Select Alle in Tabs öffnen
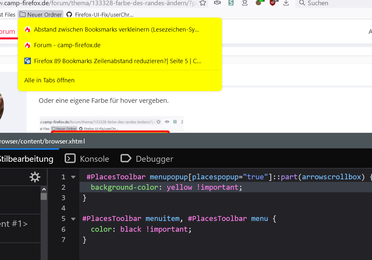Screen dimensions: 372x260 (x=49, y=80)
